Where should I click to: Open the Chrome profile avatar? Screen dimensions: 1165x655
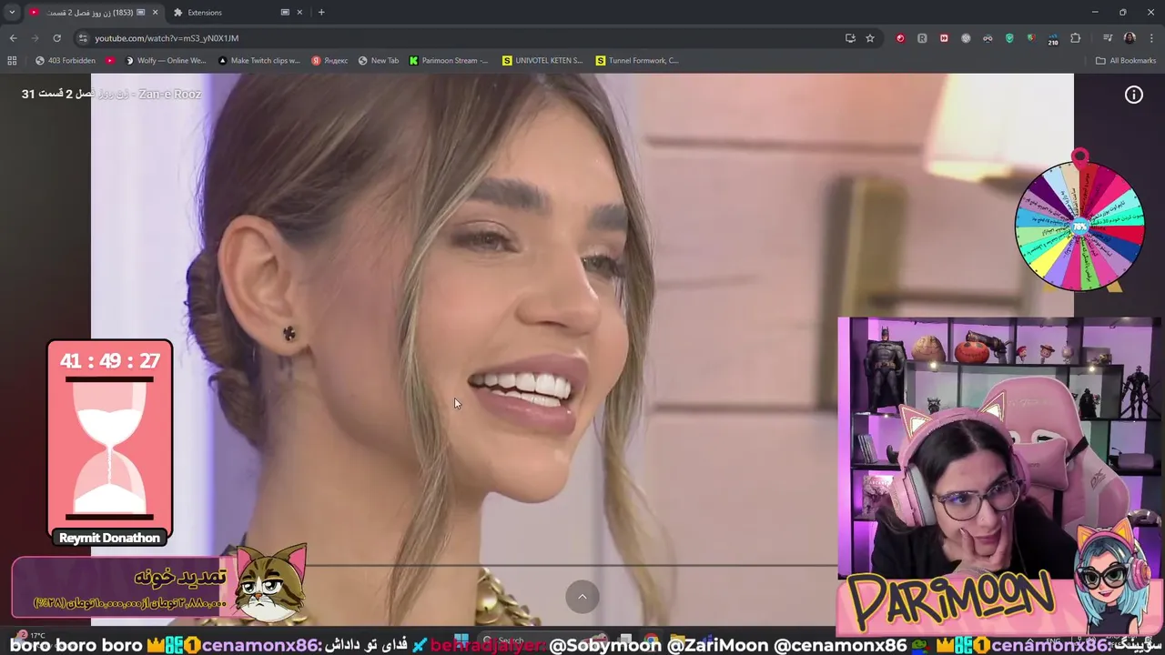point(1130,38)
